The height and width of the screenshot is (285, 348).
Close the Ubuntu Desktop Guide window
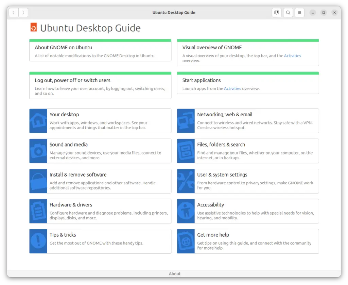(334, 13)
